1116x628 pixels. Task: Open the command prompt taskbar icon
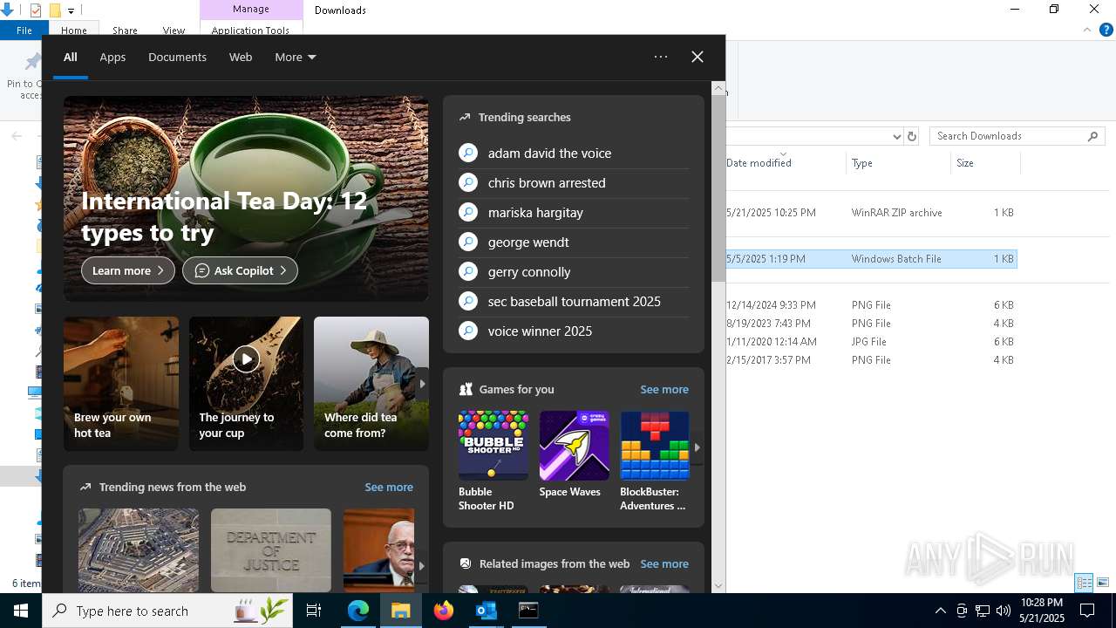click(528, 611)
